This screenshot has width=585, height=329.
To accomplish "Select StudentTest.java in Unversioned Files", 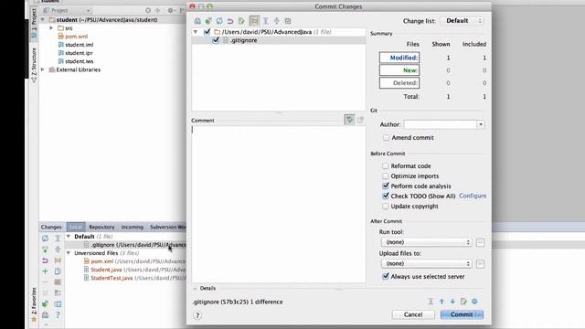I will 112,278.
